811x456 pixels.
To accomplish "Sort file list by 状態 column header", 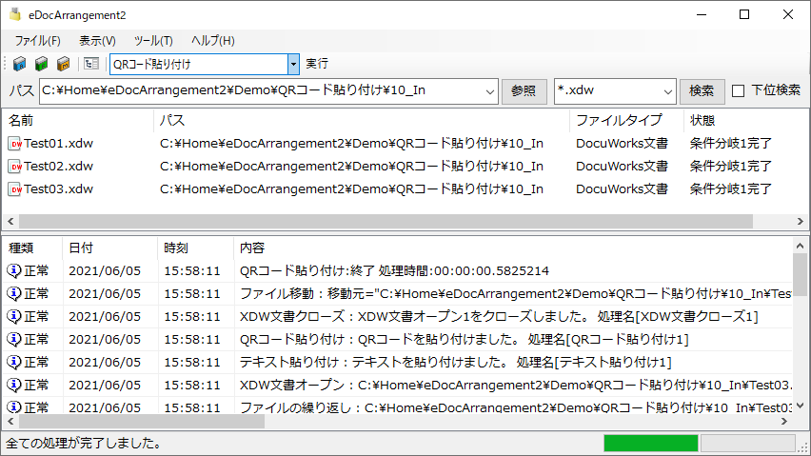I will coord(744,121).
